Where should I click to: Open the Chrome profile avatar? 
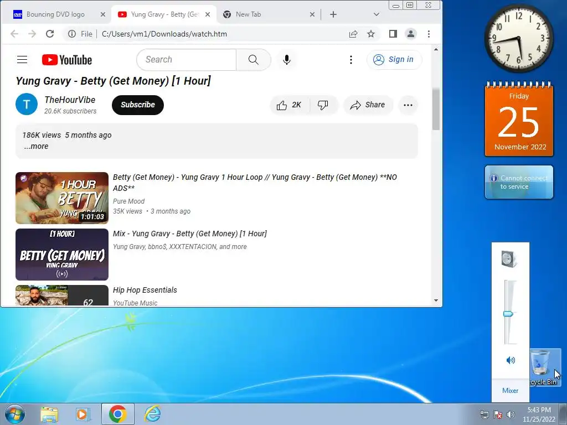(x=411, y=34)
